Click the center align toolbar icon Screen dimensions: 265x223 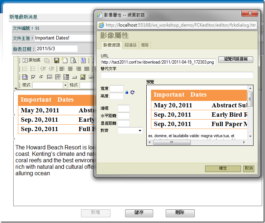click(x=70, y=69)
